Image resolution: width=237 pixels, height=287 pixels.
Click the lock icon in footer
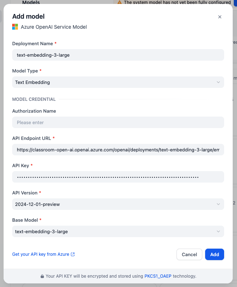(42, 276)
